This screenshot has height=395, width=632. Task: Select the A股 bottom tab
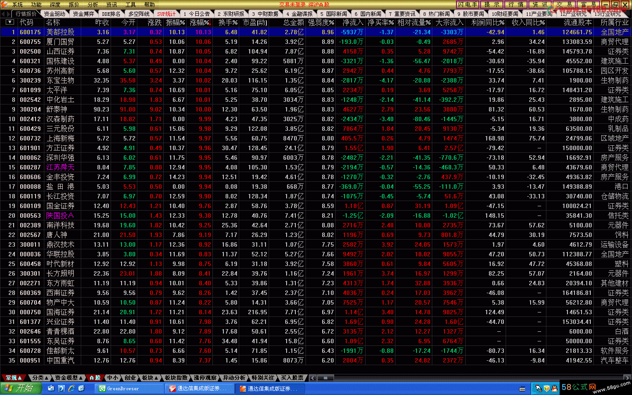95,377
